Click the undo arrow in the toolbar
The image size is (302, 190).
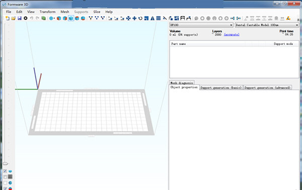click(x=31, y=18)
